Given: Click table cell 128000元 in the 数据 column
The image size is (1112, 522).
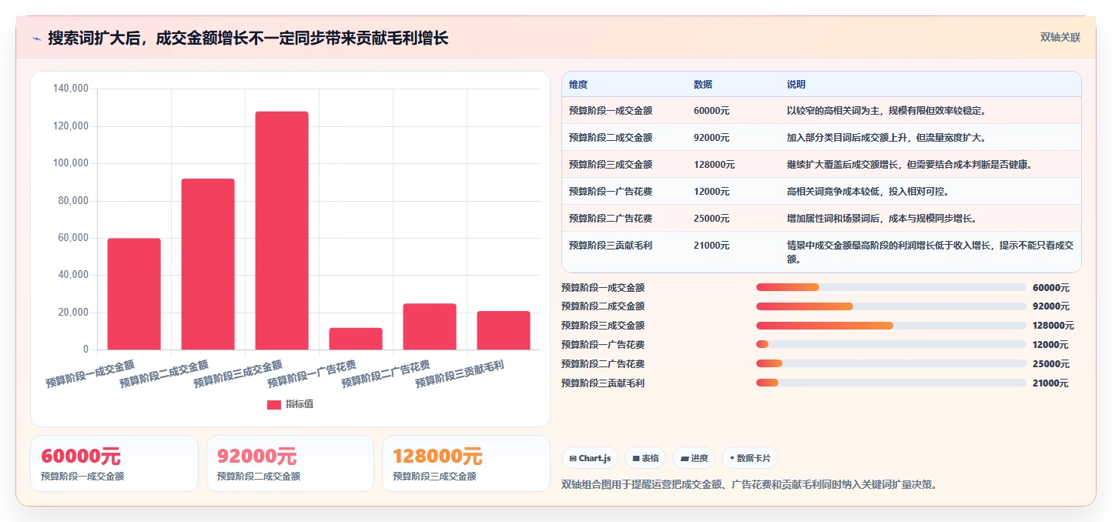Looking at the screenshot, I should (714, 165).
